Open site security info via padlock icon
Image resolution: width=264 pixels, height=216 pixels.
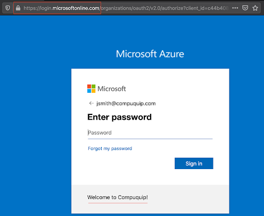18,8
